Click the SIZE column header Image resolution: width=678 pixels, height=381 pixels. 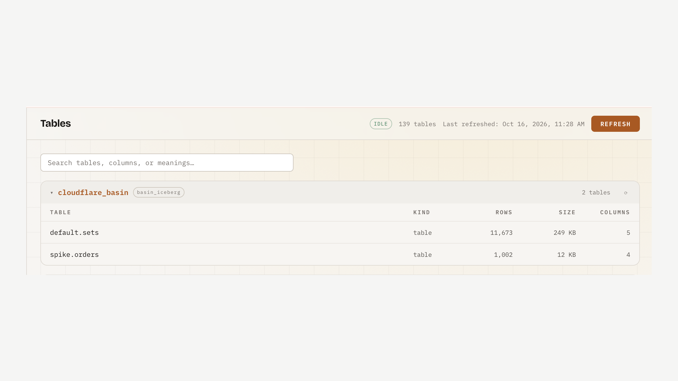pos(567,213)
